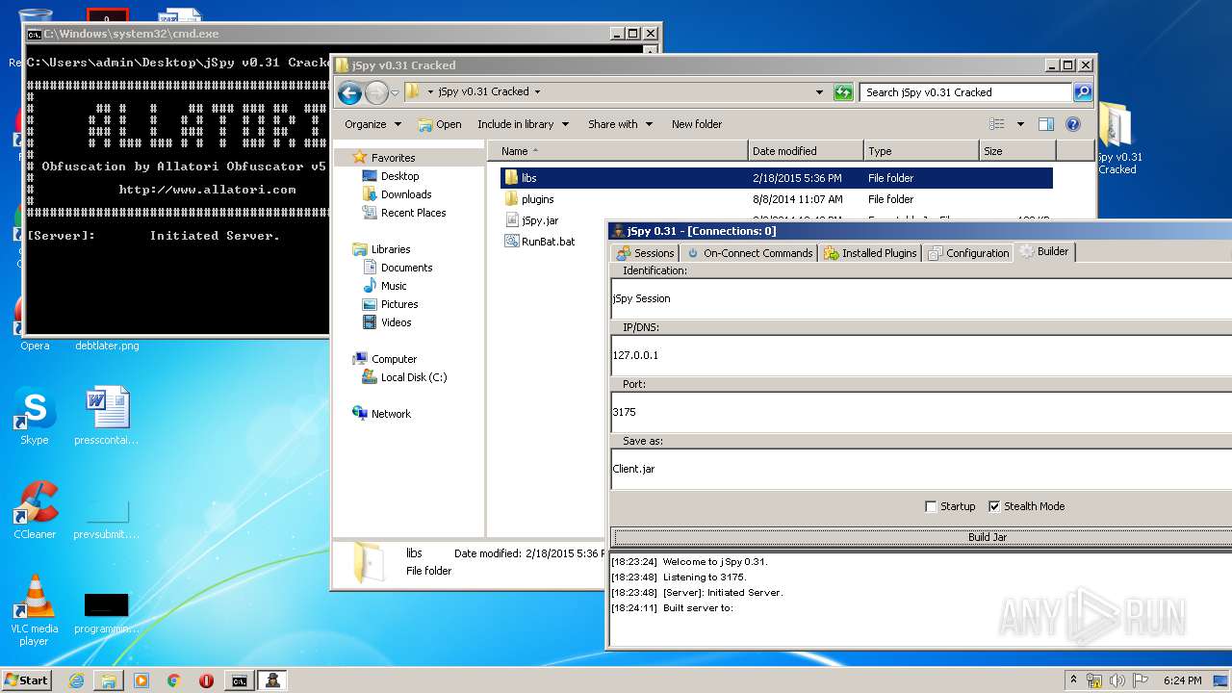The width and height of the screenshot is (1232, 693).
Task: Select the jSpy v0.31 Cracked desktop folder
Action: 1116,138
